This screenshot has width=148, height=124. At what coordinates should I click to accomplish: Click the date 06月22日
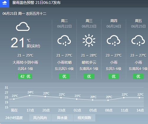(x=64, y=26)
